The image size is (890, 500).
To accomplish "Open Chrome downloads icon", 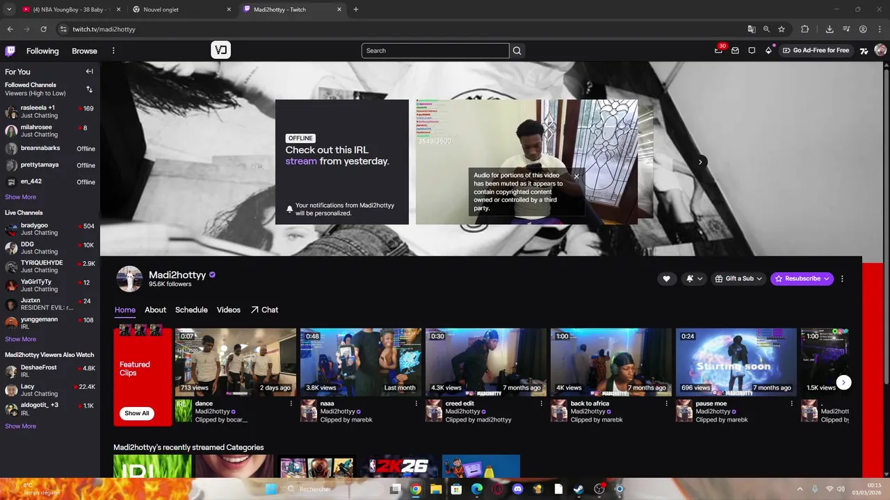I will [830, 29].
